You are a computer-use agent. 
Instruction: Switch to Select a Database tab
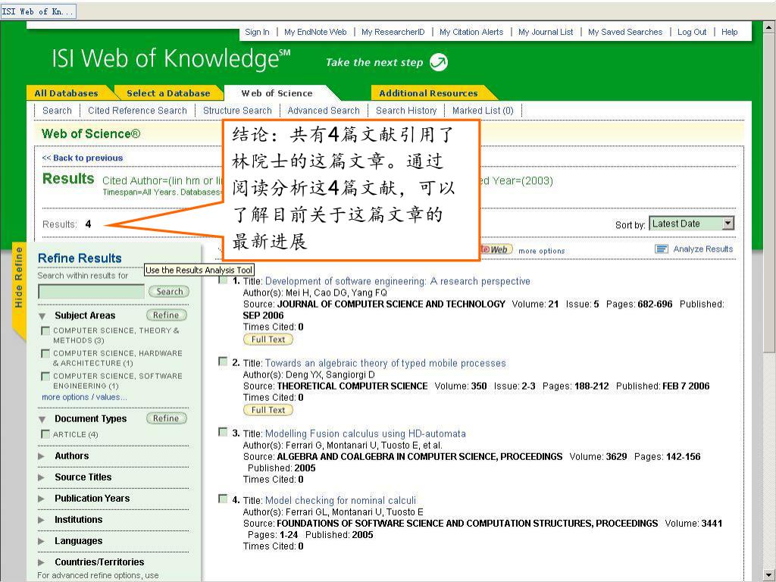tap(168, 93)
